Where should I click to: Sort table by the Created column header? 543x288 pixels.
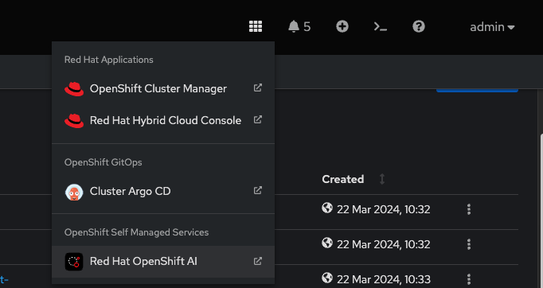(343, 179)
